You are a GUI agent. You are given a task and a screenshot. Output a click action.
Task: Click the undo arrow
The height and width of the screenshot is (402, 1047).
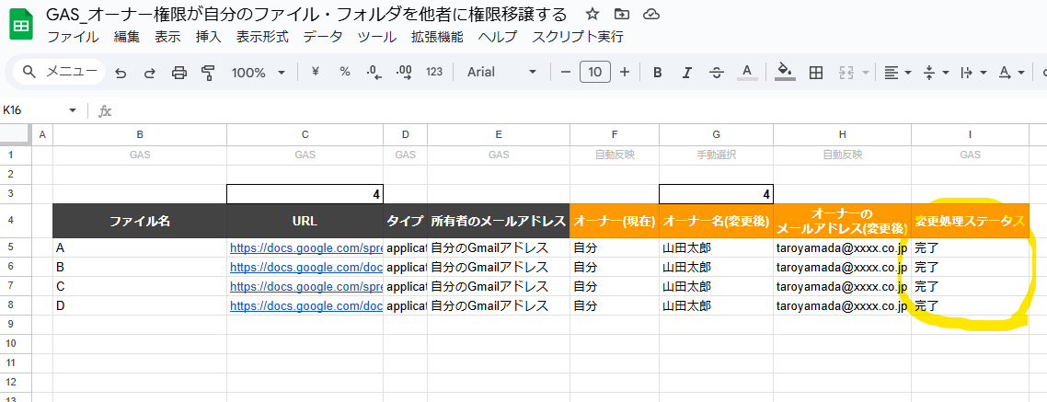(x=121, y=73)
